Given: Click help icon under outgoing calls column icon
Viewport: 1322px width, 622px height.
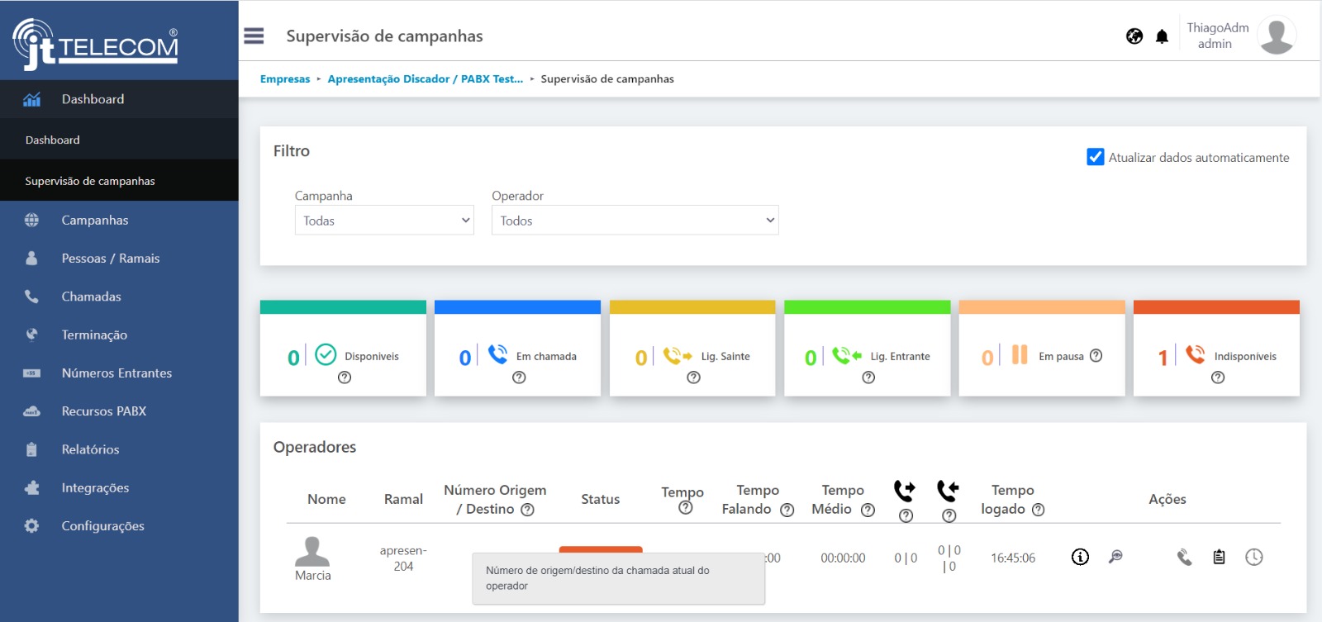Looking at the screenshot, I should point(906,515).
